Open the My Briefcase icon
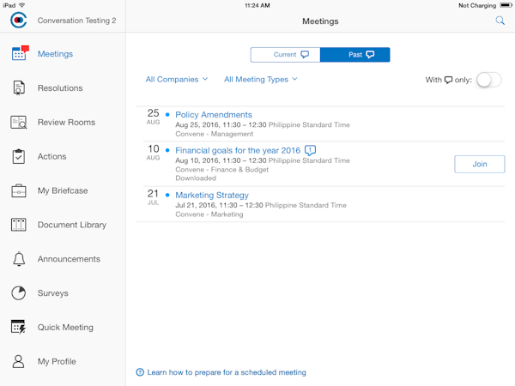 coord(19,190)
